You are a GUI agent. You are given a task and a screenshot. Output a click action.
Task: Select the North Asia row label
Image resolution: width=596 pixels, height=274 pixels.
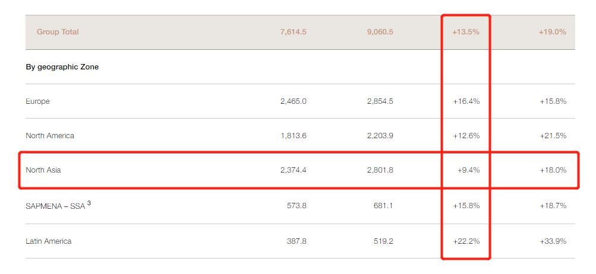coord(43,170)
